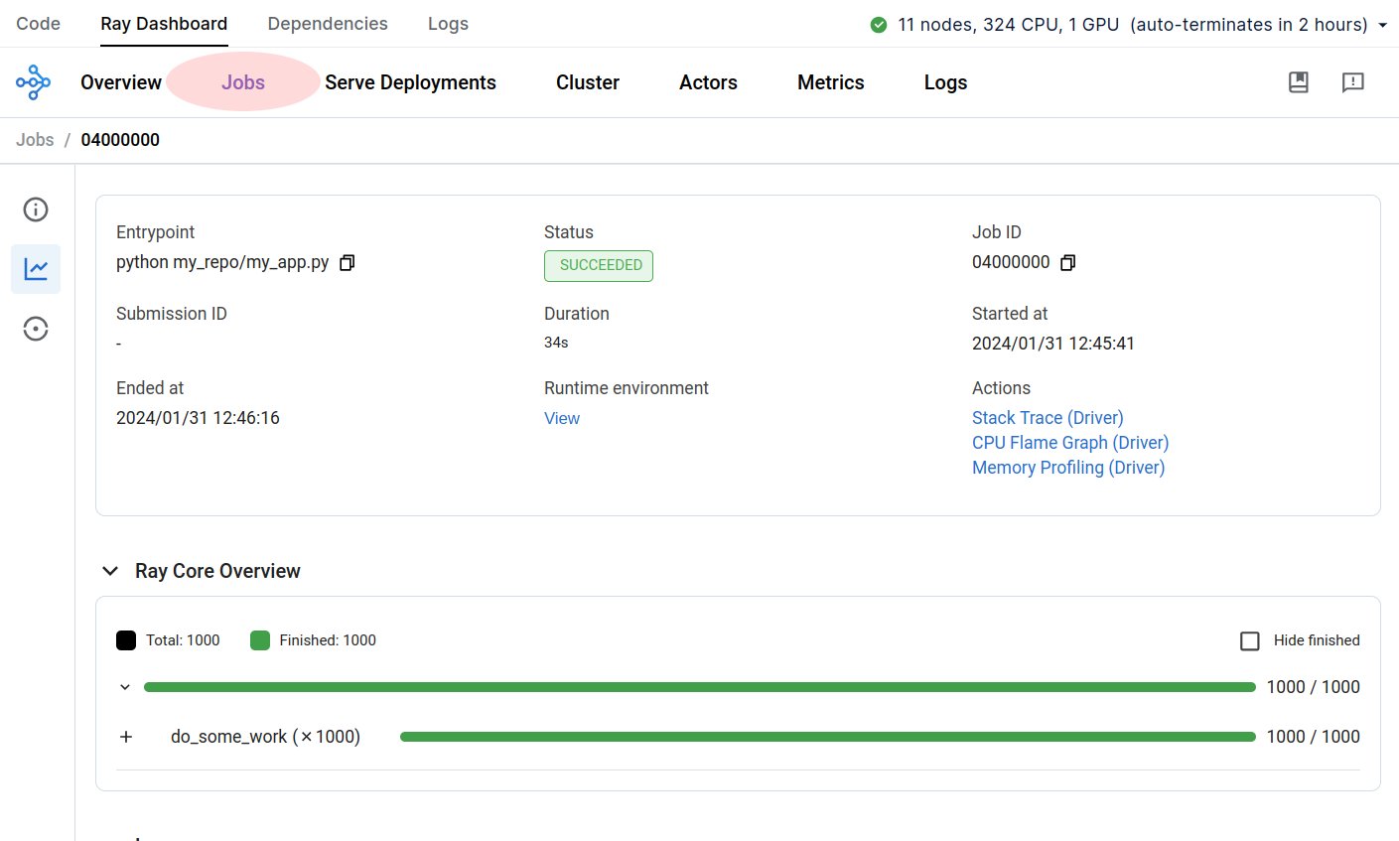Click the do_some_work (×1000) label
1399x841 pixels.
265,737
